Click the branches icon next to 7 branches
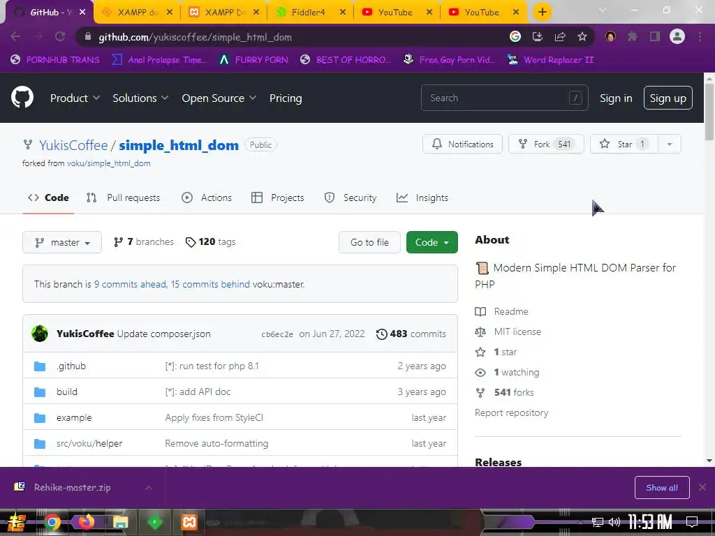This screenshot has height=536, width=715. [119, 242]
